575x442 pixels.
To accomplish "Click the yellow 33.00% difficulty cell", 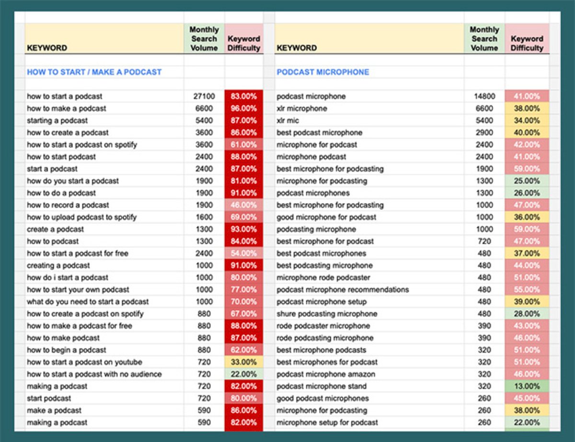I will (244, 362).
